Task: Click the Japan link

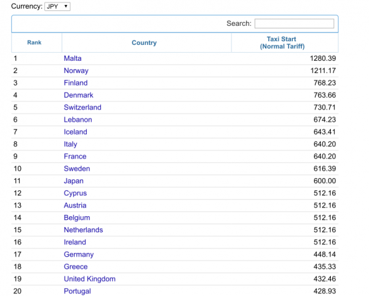Action: click(x=74, y=181)
